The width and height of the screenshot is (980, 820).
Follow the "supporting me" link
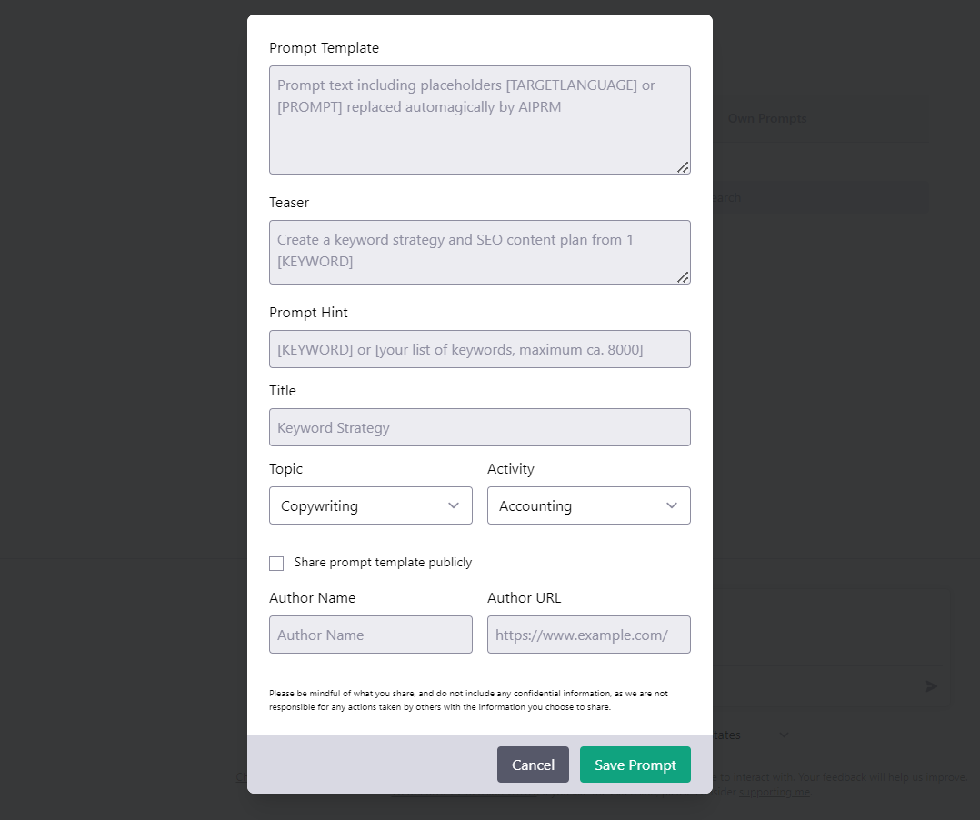(x=775, y=792)
